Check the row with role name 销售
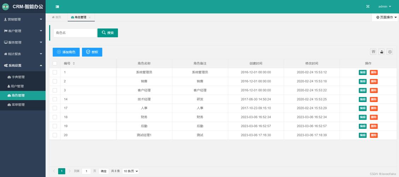This screenshot has width=399, height=177. (55, 81)
